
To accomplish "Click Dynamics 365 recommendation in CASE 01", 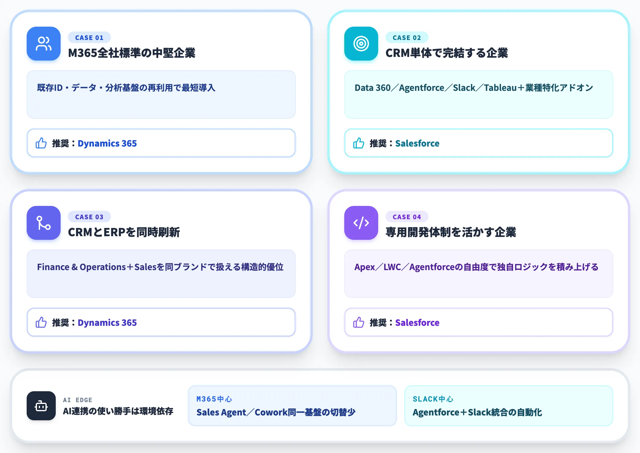I will click(x=107, y=143).
